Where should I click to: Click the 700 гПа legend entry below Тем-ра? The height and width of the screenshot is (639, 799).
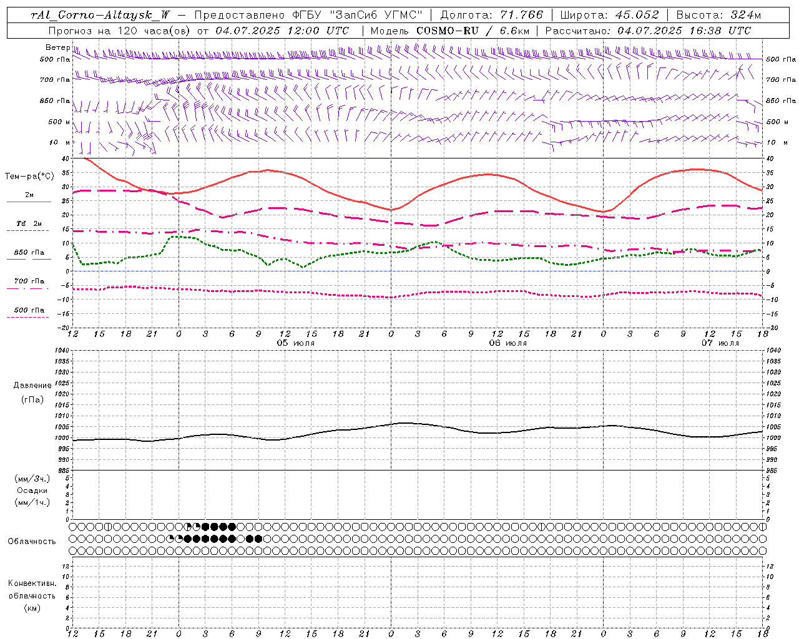tap(29, 281)
